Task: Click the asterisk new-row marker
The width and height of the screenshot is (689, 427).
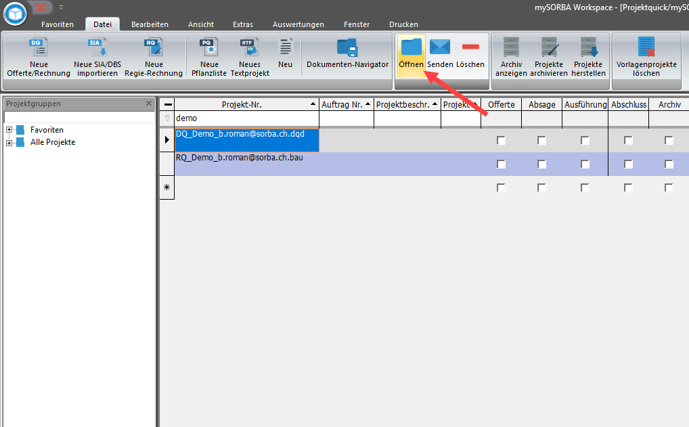Action: click(x=167, y=187)
